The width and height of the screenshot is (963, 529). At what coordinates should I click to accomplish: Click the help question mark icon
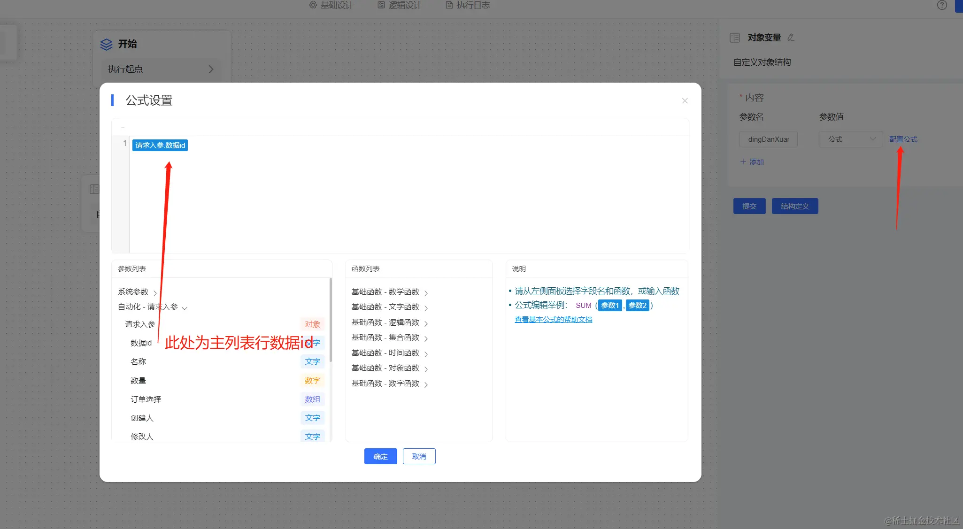[x=941, y=5]
